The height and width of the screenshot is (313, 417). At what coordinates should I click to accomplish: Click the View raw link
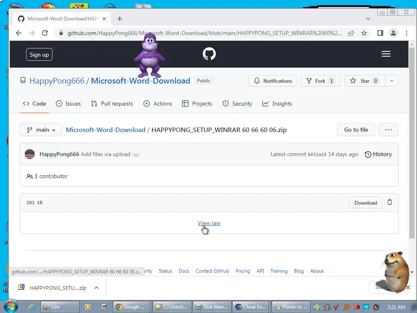pos(209,223)
